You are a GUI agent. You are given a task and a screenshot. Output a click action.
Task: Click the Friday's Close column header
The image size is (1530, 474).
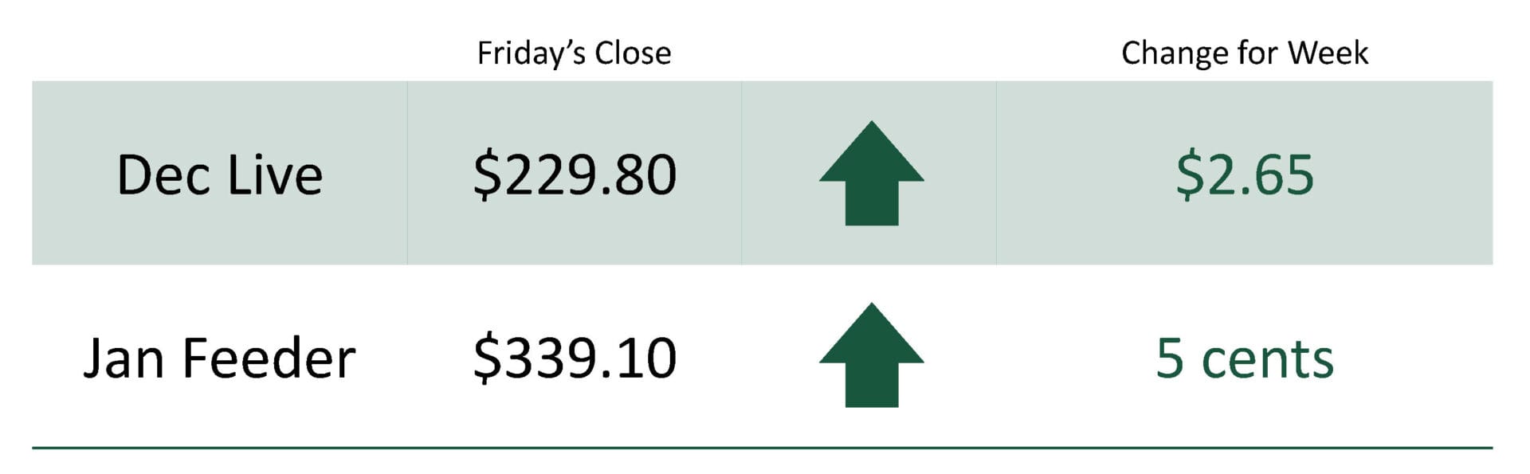574,53
